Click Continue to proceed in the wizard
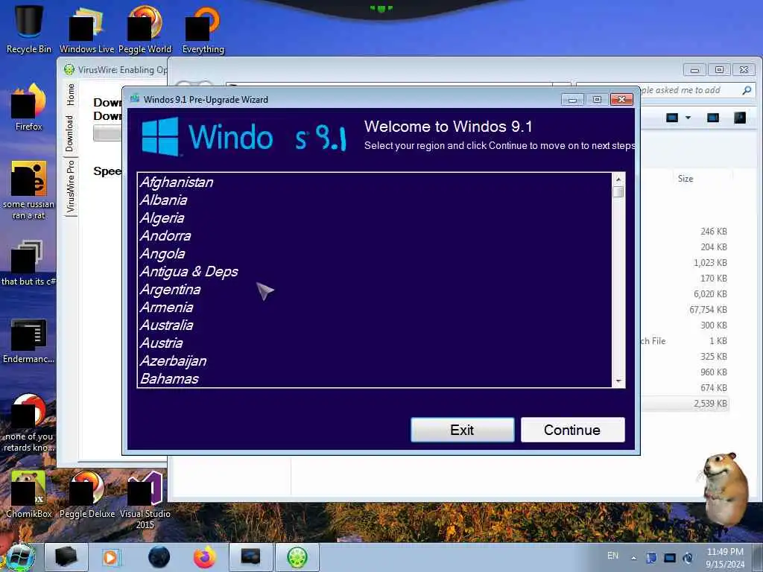763x572 pixels. click(573, 430)
